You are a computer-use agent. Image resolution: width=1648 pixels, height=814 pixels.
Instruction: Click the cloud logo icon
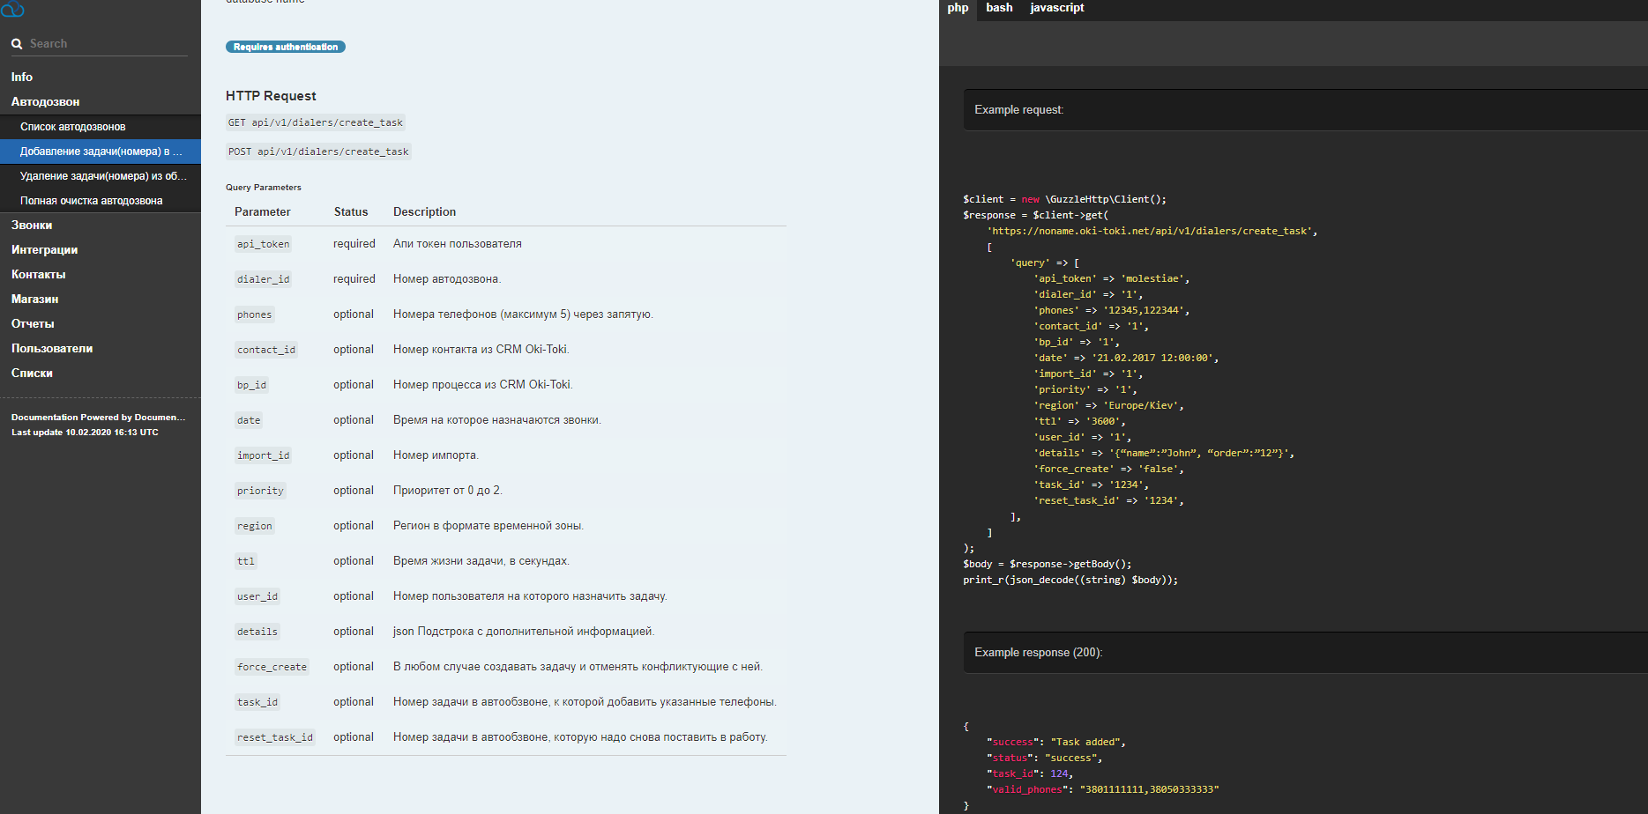coord(12,9)
